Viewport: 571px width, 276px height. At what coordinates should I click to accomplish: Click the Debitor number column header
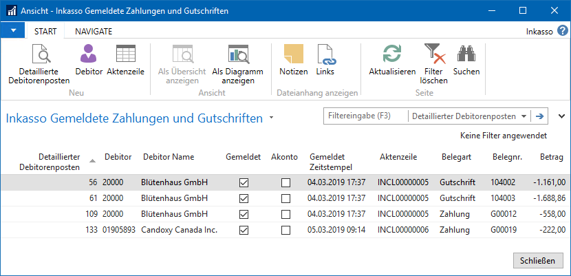click(x=118, y=158)
